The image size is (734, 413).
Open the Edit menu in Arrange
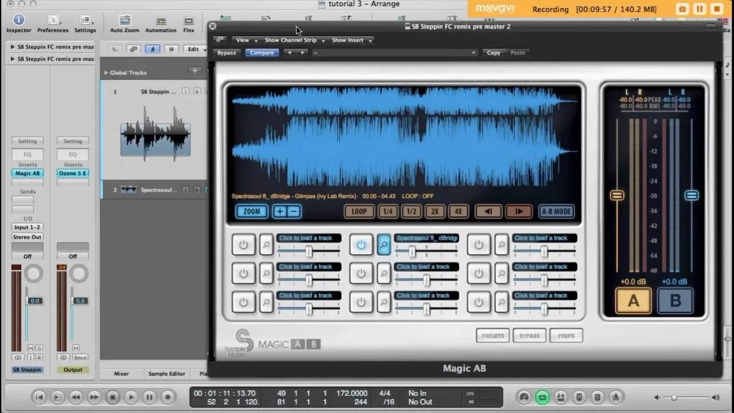click(x=195, y=49)
